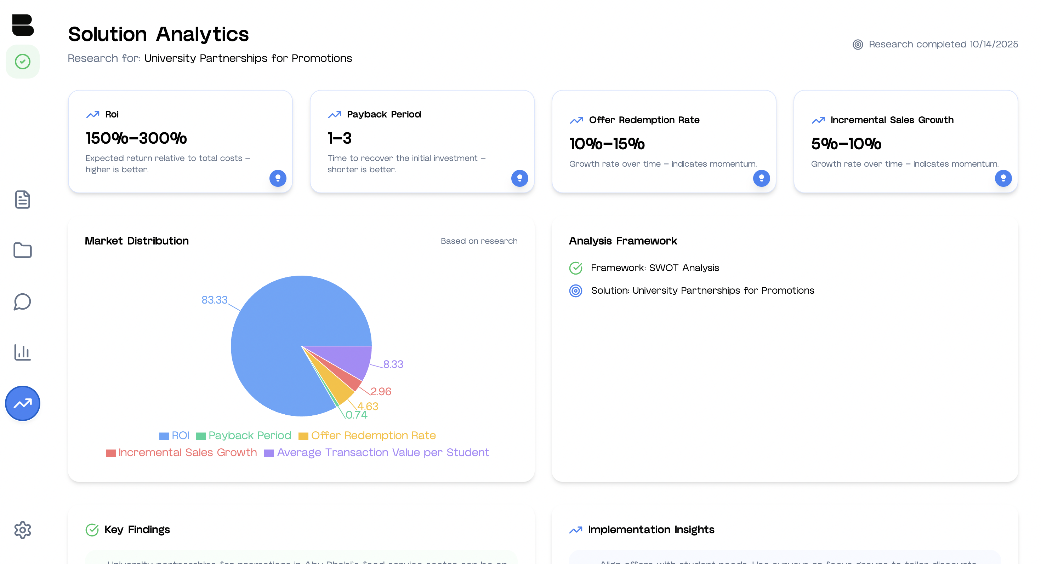Click the 'Research completed 10/14/2025' text
The image size is (1041, 564).
(944, 45)
